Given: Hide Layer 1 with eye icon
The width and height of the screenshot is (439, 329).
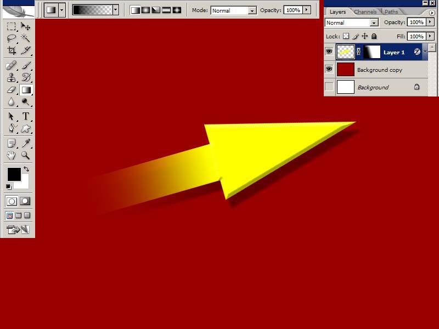Looking at the screenshot, I should coord(329,52).
